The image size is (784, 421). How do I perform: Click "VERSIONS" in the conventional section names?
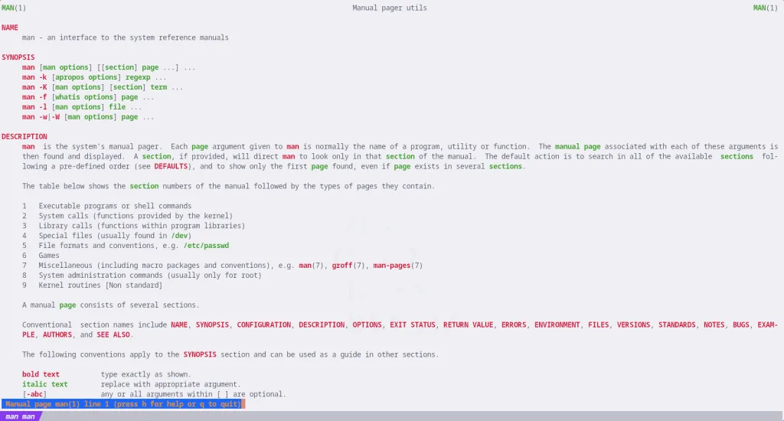633,325
